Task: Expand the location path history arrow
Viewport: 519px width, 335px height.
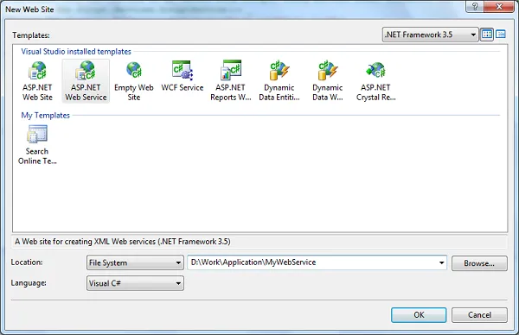Action: (x=441, y=262)
